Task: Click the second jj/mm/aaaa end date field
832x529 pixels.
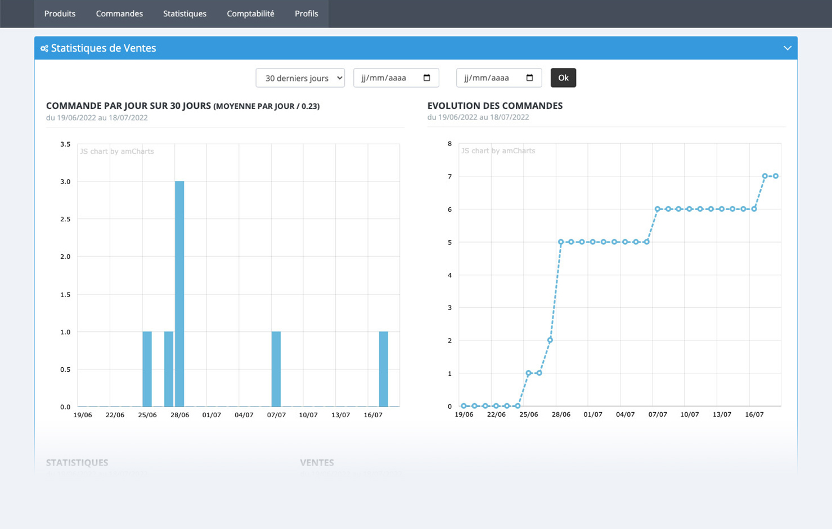Action: [x=491, y=77]
